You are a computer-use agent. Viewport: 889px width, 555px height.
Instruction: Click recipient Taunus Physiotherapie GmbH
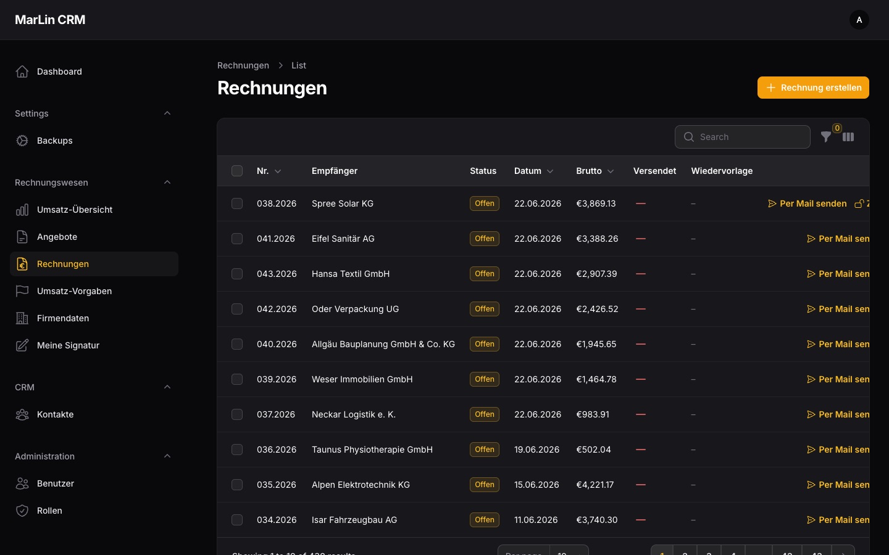pos(372,450)
